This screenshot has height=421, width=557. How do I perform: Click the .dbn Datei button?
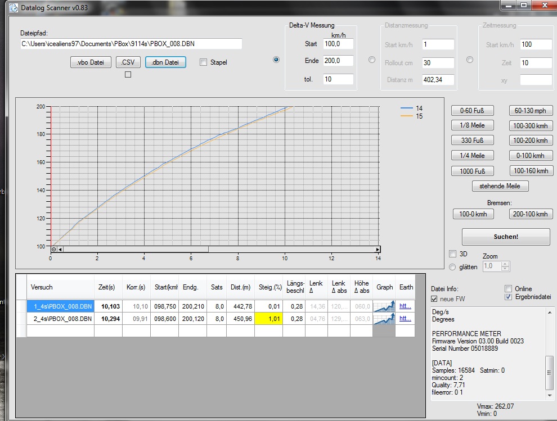point(165,62)
